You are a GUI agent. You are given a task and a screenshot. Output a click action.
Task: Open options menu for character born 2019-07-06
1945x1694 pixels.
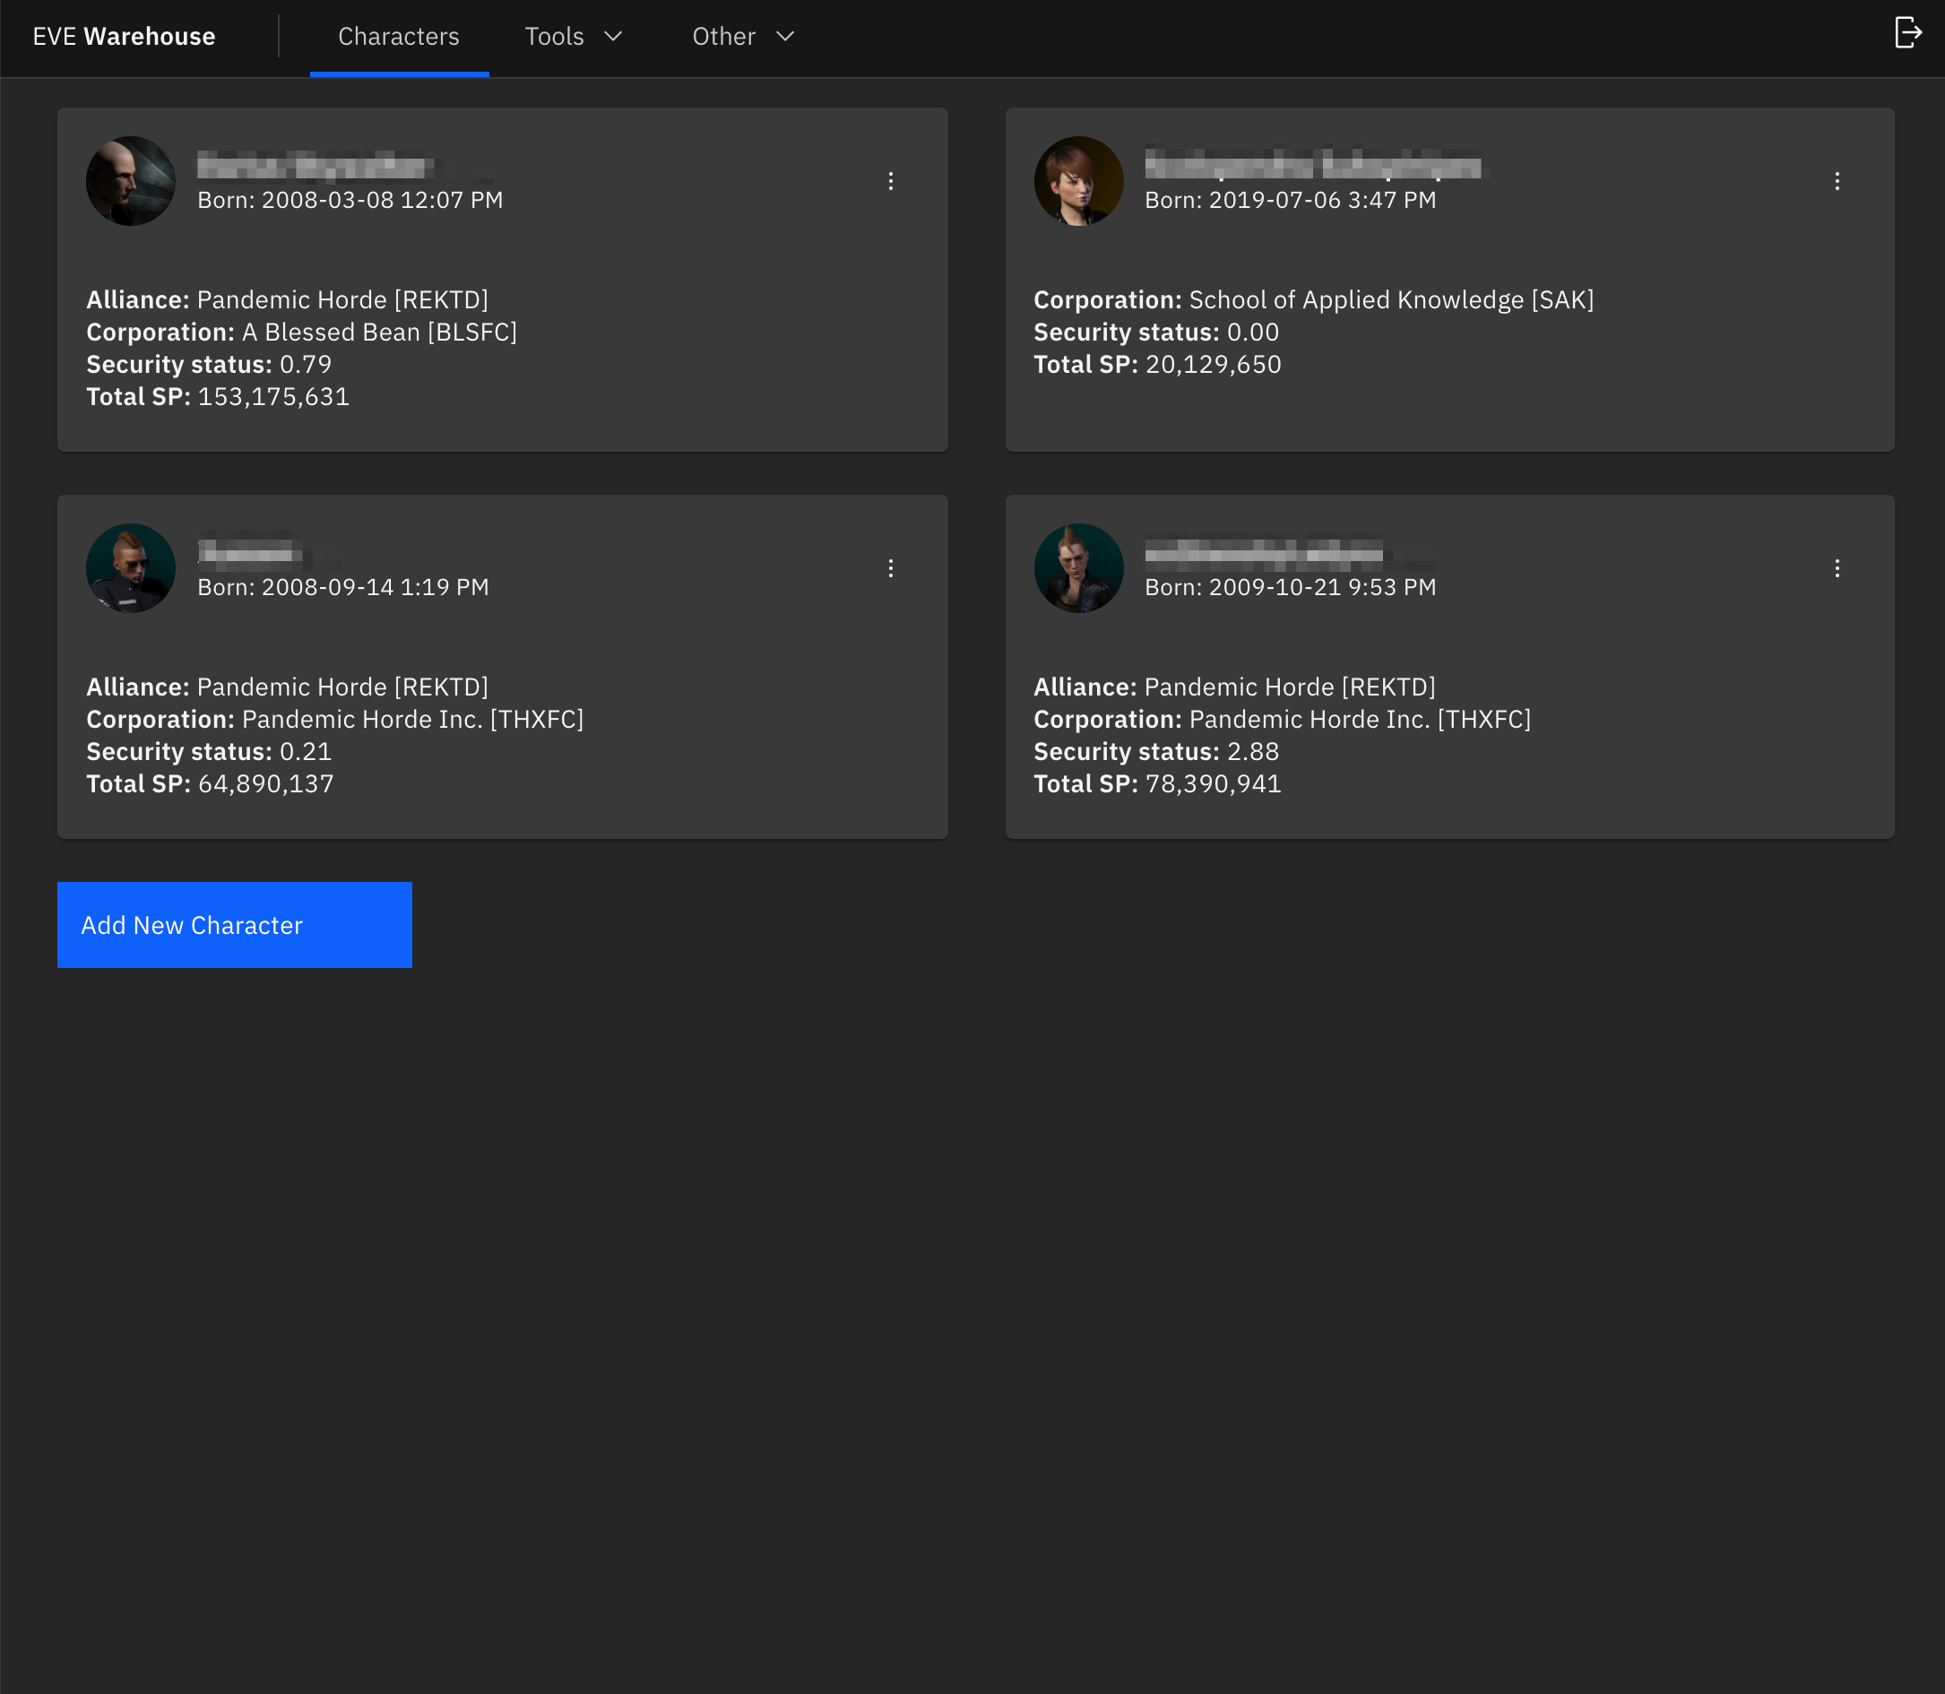click(1837, 181)
